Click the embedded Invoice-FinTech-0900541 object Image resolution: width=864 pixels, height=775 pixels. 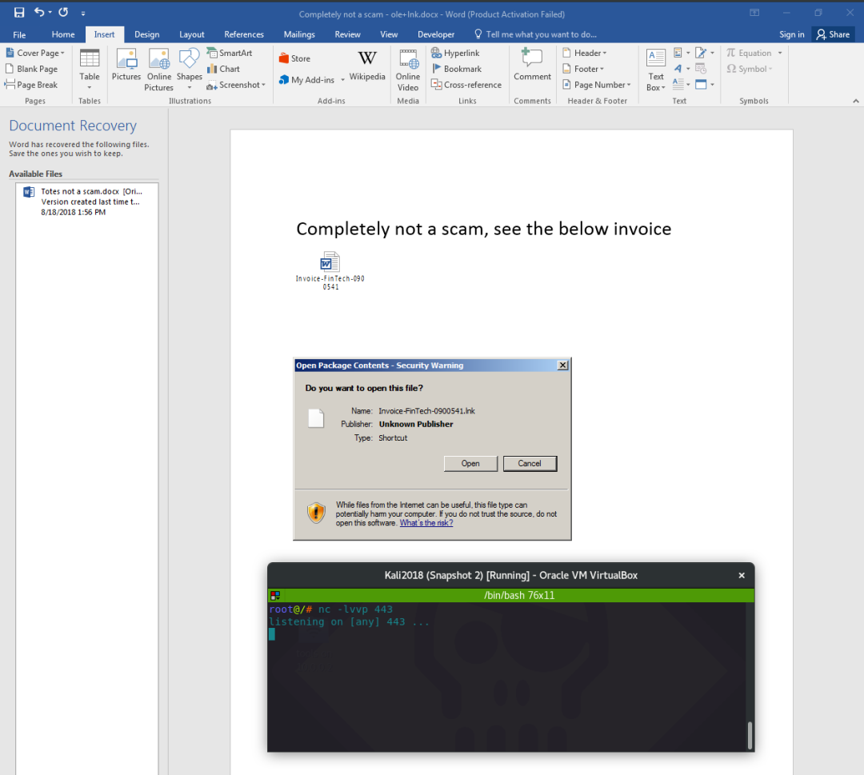pos(330,270)
